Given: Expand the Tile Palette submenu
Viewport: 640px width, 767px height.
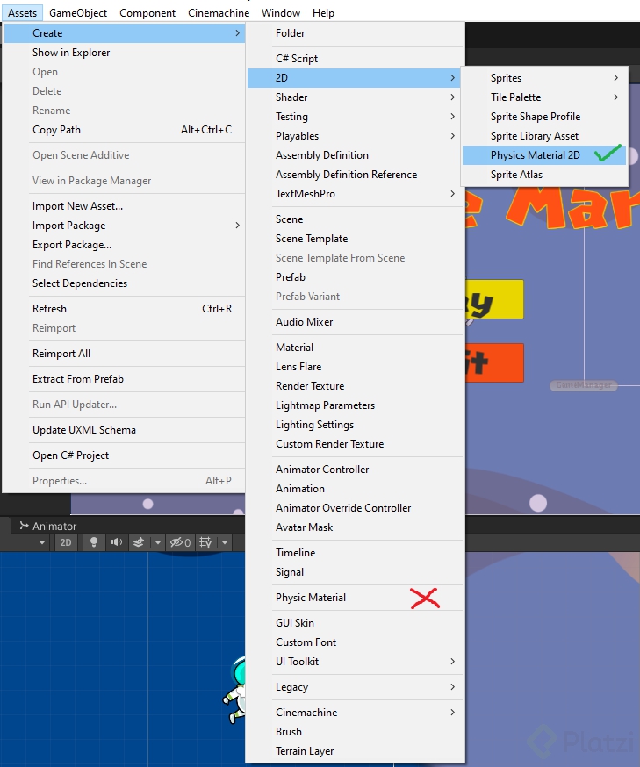Looking at the screenshot, I should coord(544,97).
